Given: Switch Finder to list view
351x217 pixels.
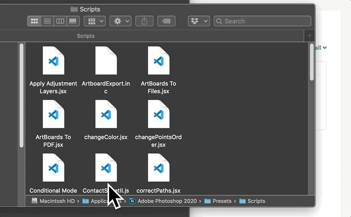Looking at the screenshot, I should 47,21.
